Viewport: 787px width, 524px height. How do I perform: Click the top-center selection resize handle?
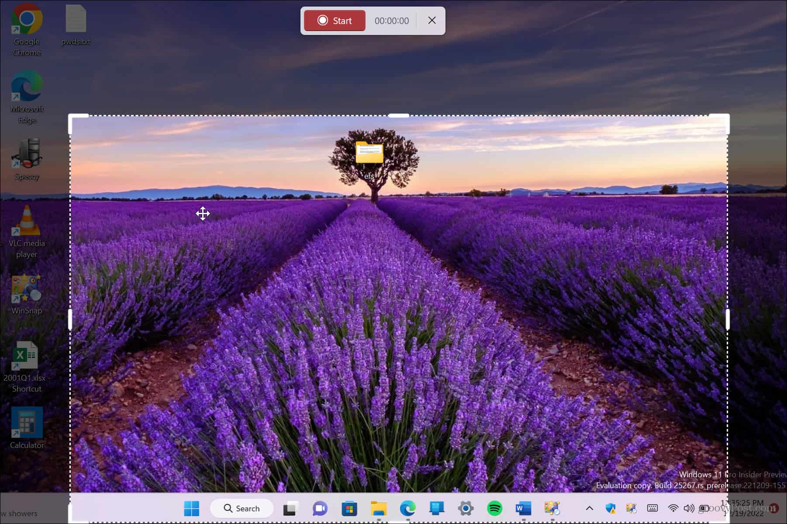pos(398,116)
